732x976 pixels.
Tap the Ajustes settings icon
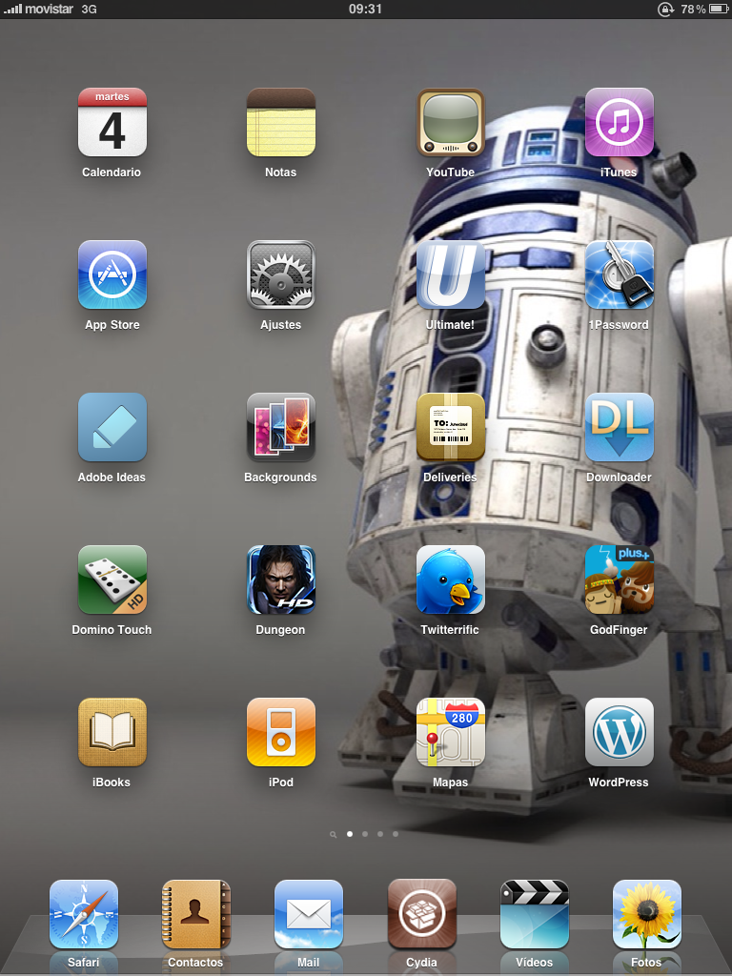[281, 274]
